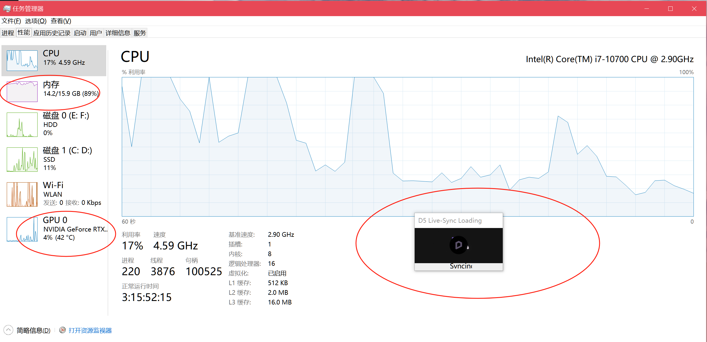Open the 查看(V) menu

click(x=61, y=21)
